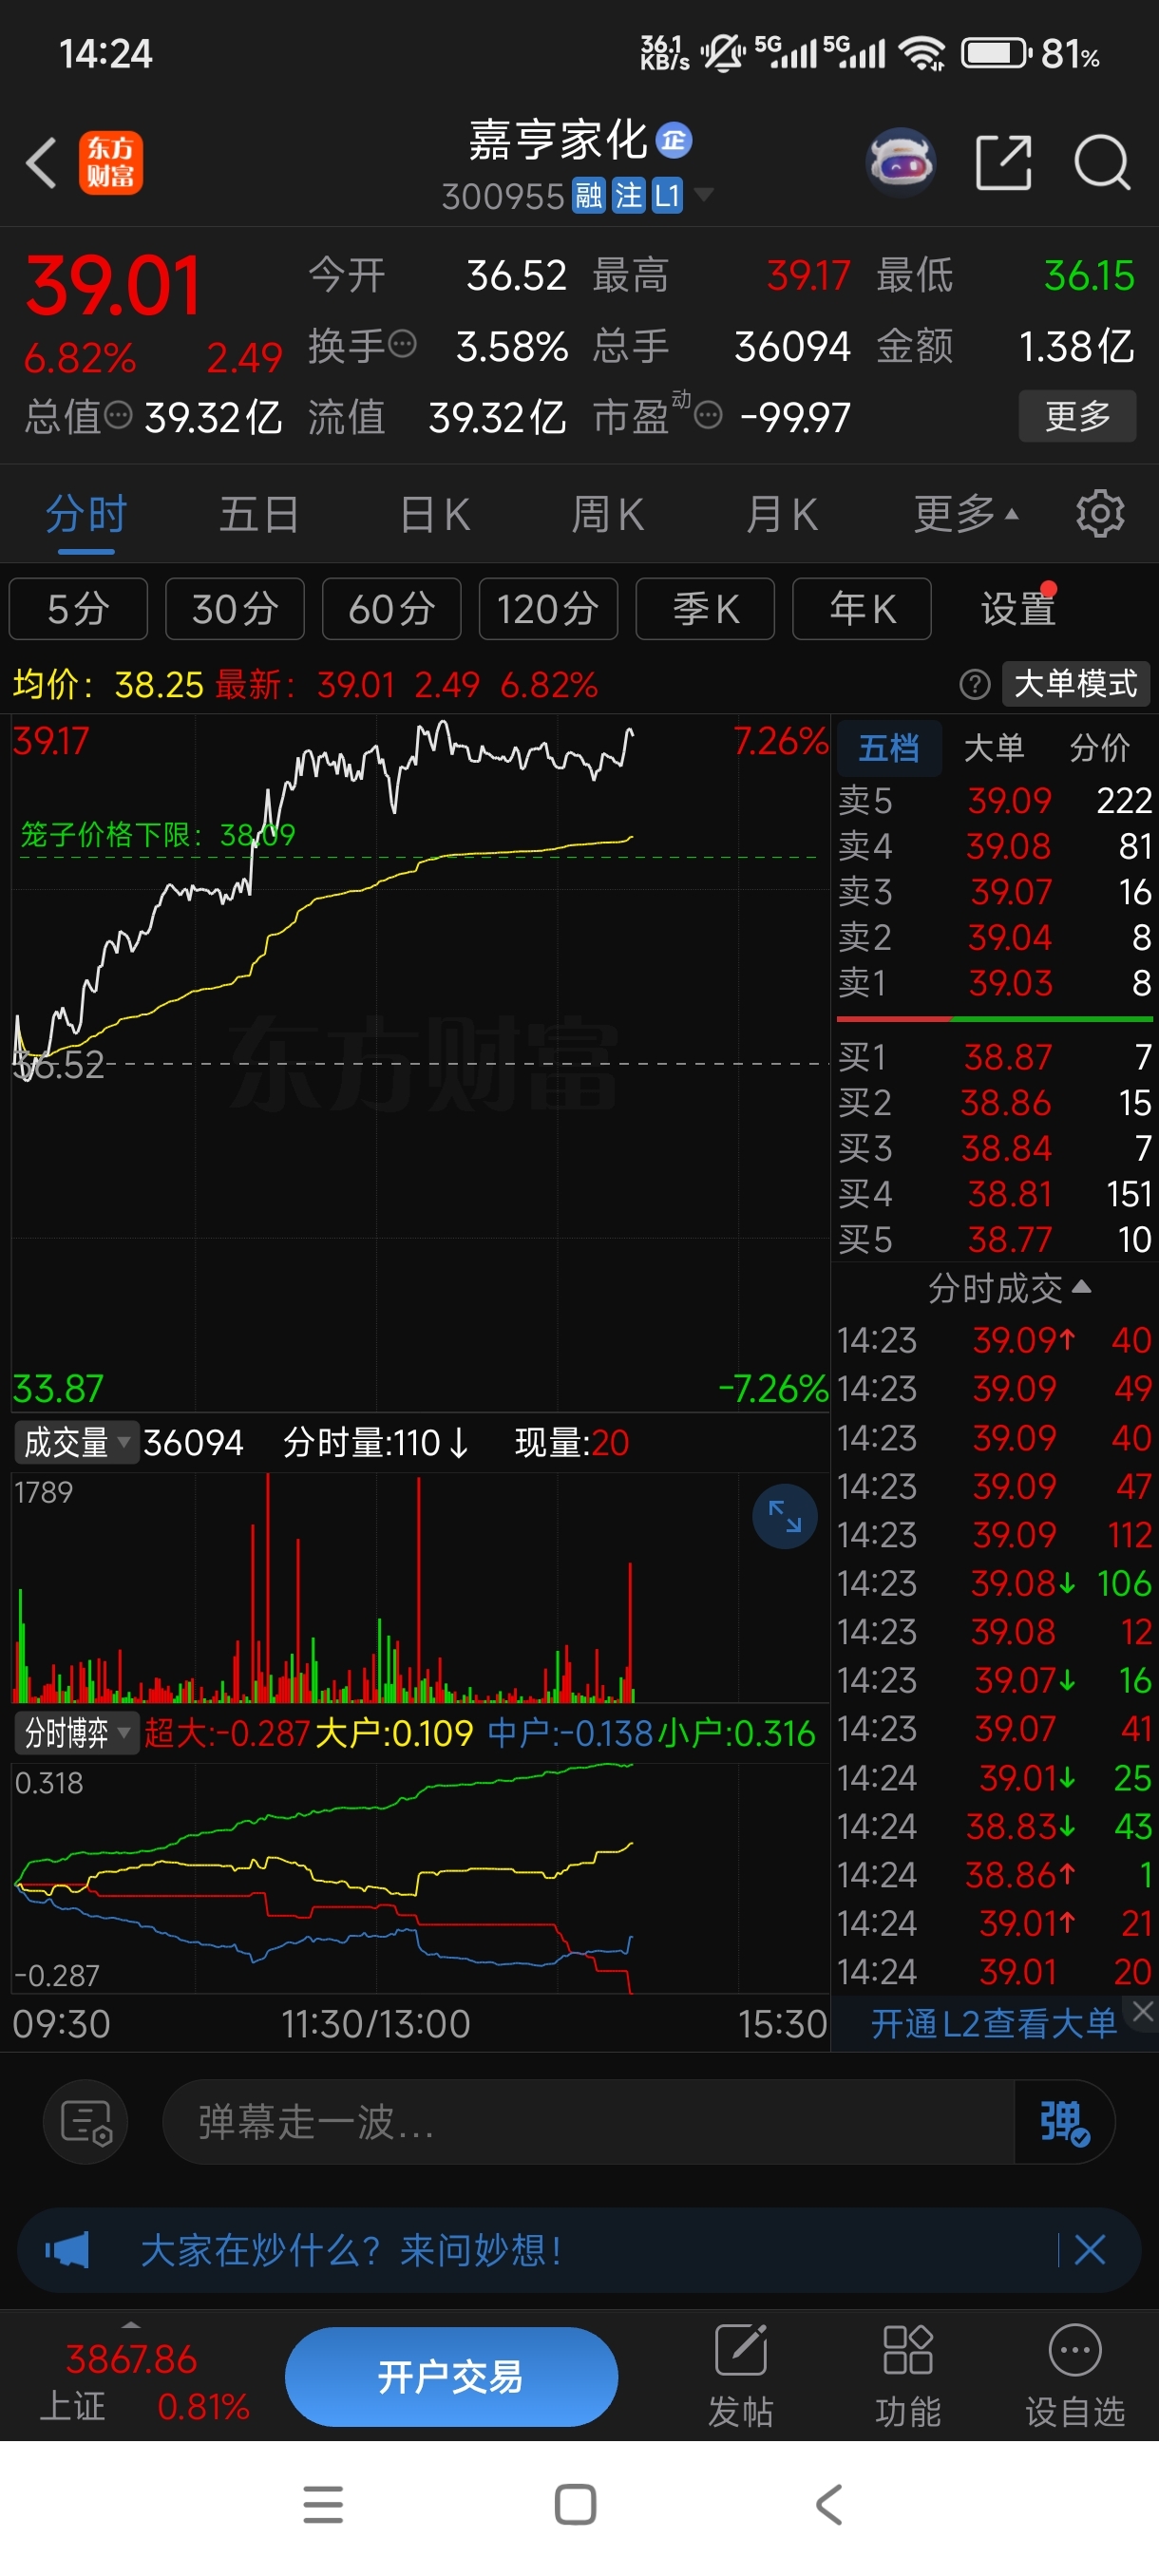The height and width of the screenshot is (2576, 1159).
Task: Tap the L1 level badge
Action: 667,195
